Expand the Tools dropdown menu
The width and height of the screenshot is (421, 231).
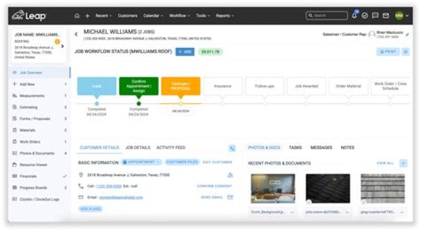pyautogui.click(x=203, y=16)
